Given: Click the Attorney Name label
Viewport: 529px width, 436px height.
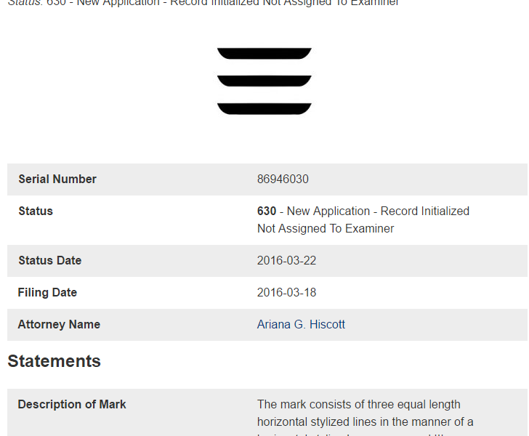Looking at the screenshot, I should pos(59,325).
